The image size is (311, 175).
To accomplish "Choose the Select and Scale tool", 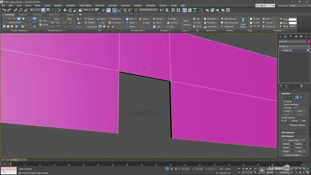I will click(75, 10).
